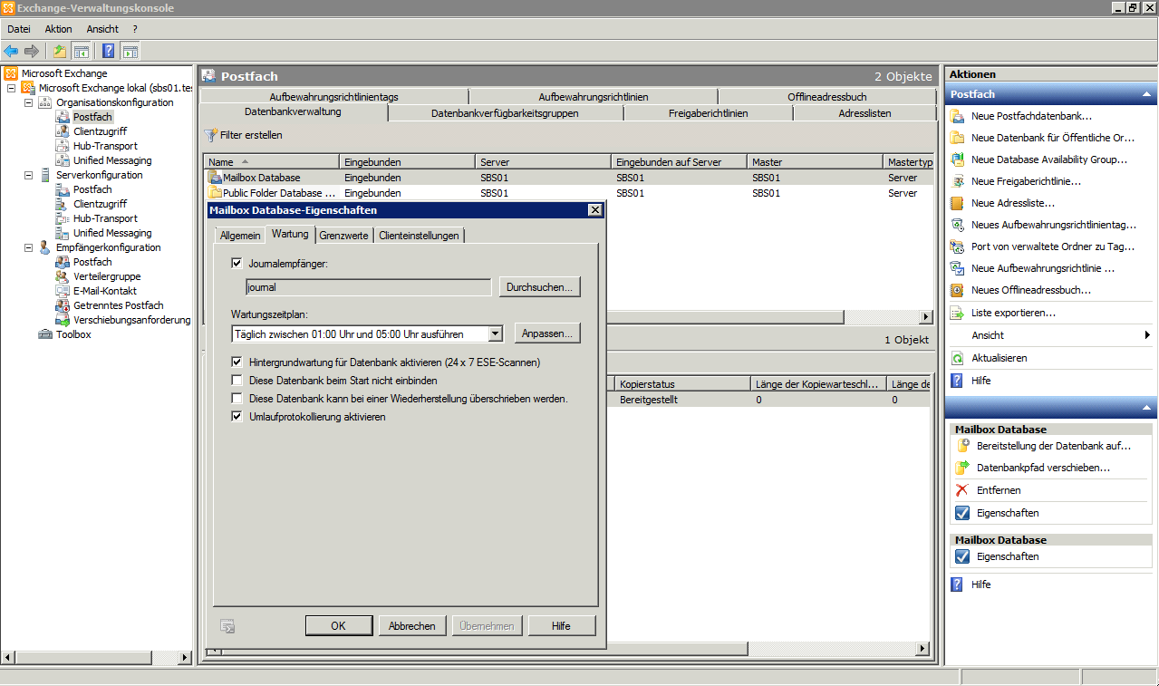Click the Aktualisieren refresh icon
The image size is (1159, 686).
click(x=957, y=358)
